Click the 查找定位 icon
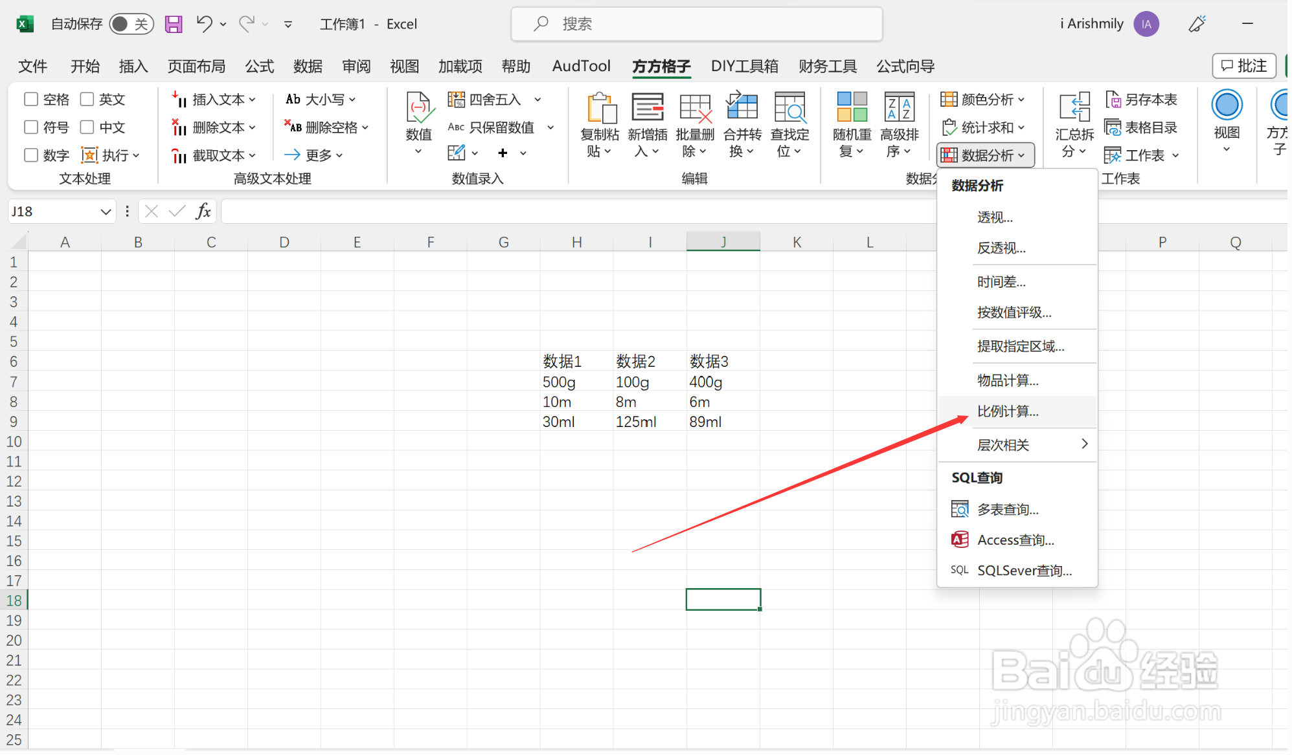This screenshot has width=1292, height=755. [x=789, y=107]
